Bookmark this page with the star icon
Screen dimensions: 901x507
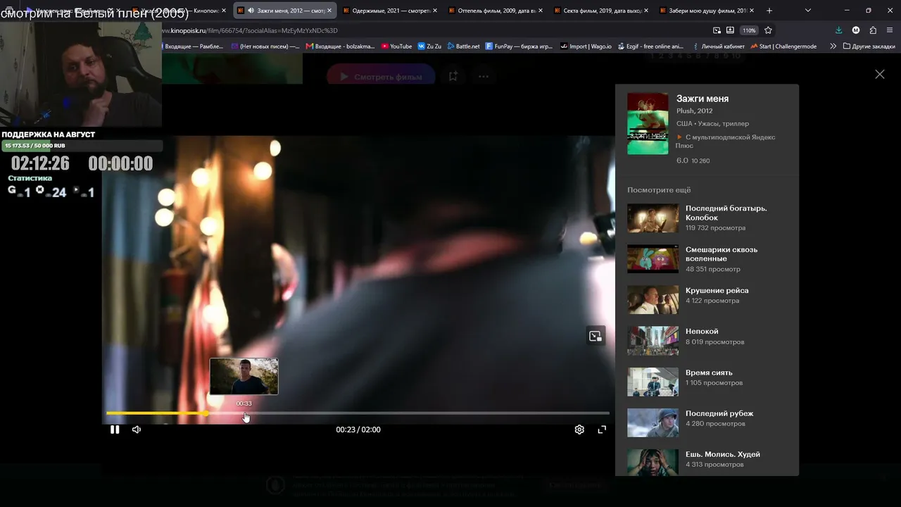768,30
